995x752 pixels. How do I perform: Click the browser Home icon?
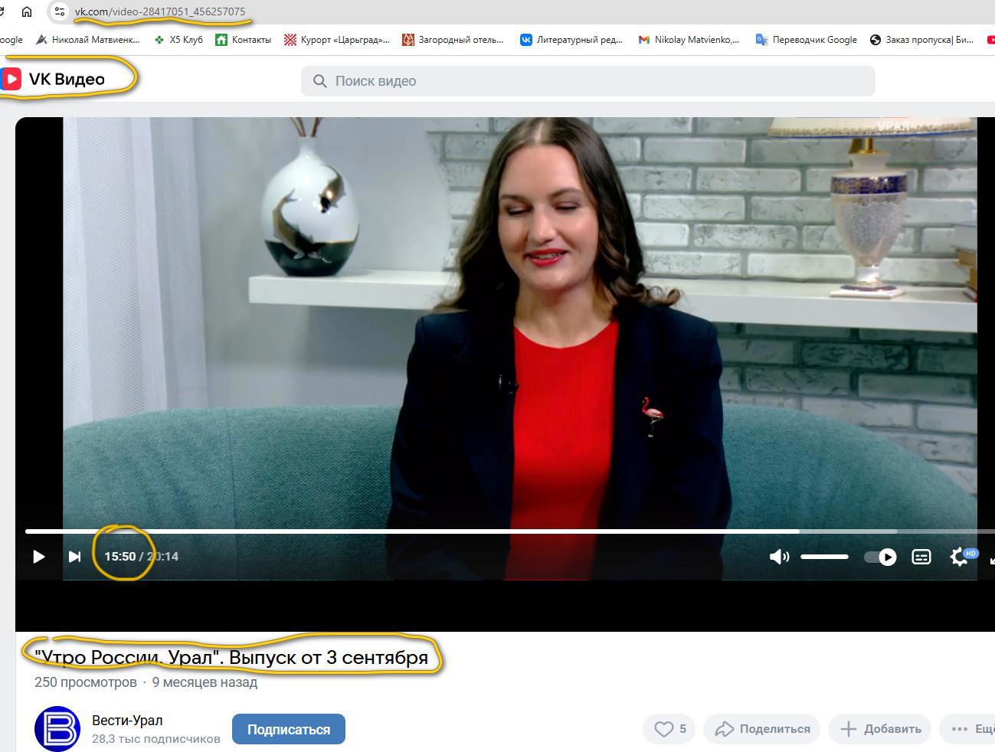tap(27, 11)
